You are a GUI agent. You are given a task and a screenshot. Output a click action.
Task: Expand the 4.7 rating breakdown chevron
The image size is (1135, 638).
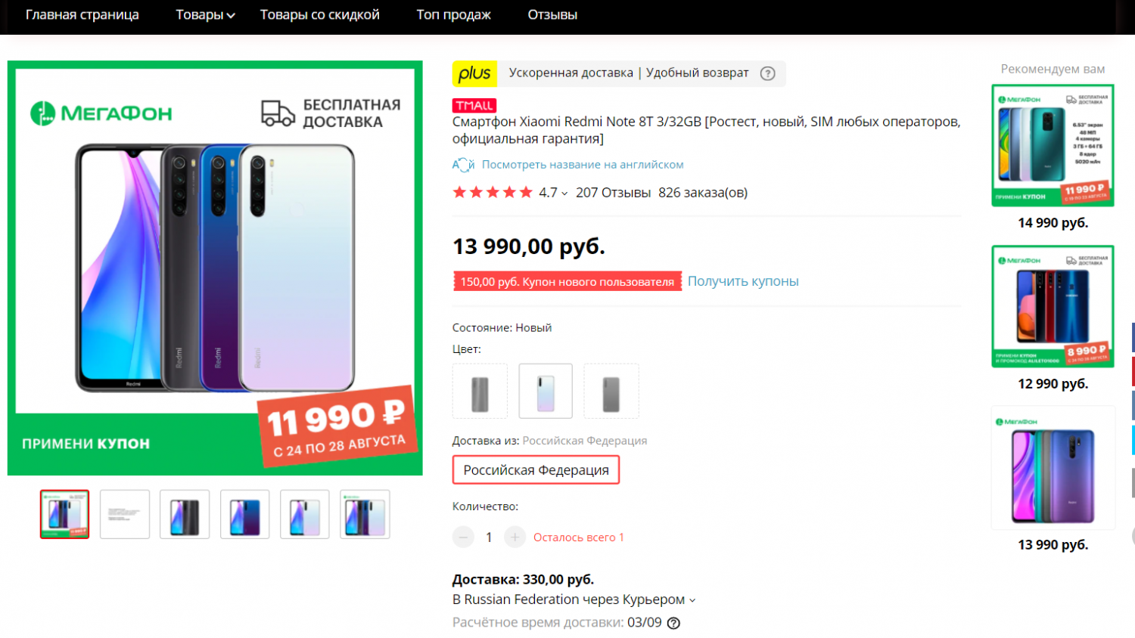coord(564,194)
